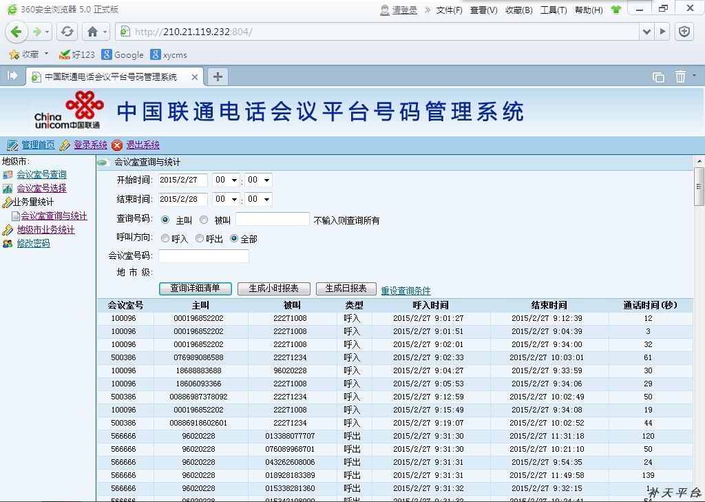Click the user avatar login icon
This screenshot has width=705, height=502.
[385, 10]
